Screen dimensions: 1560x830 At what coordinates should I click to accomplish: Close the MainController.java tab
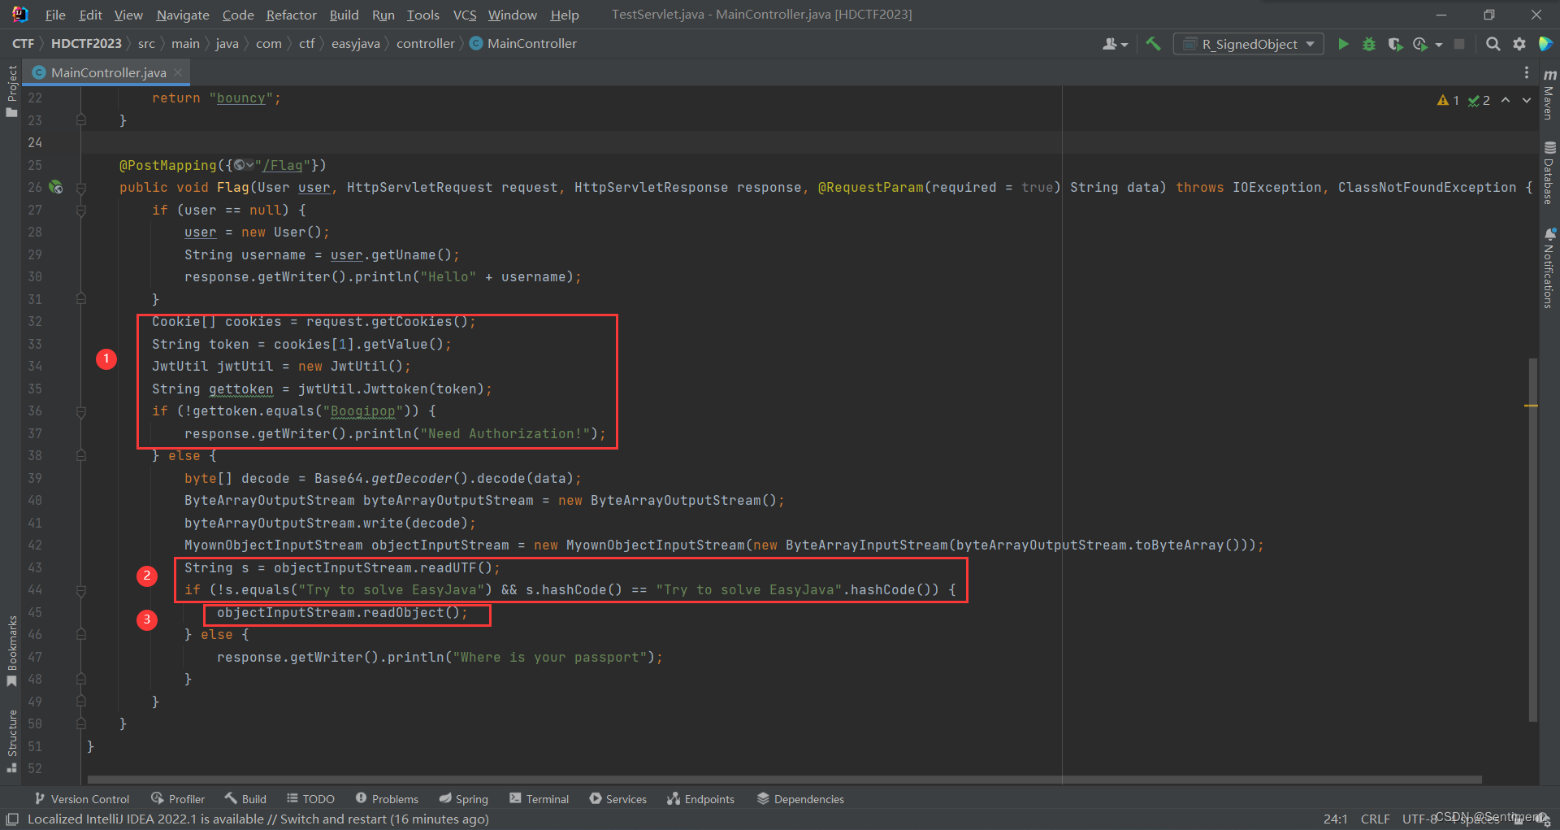pos(178,72)
